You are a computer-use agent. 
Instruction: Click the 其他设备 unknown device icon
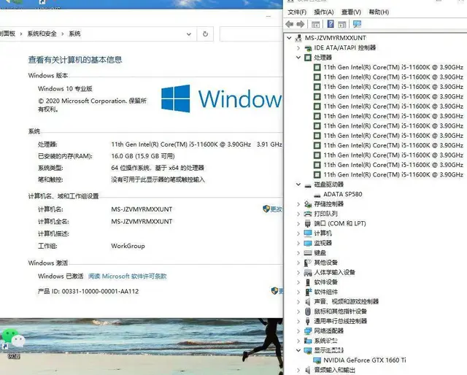coord(308,263)
